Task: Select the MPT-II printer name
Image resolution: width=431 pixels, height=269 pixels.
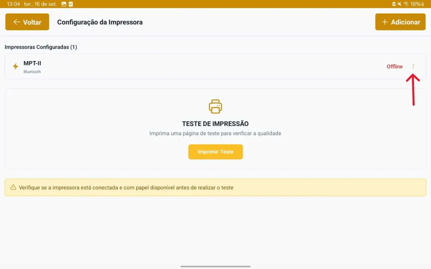Action: click(x=32, y=63)
